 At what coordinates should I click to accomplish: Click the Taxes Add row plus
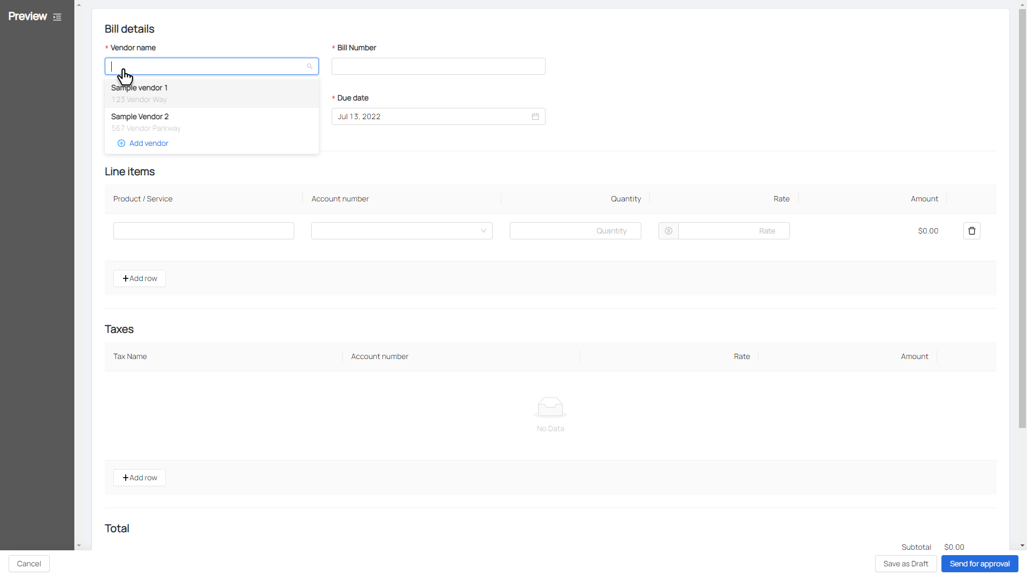tap(126, 478)
